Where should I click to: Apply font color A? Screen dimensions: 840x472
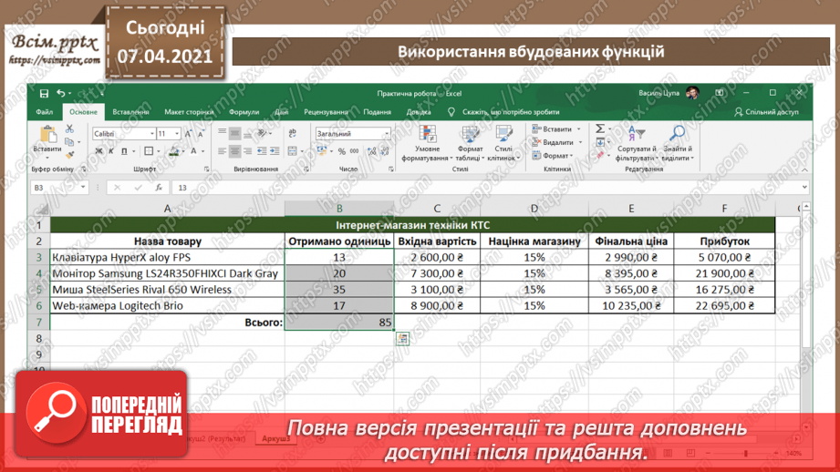[x=194, y=151]
